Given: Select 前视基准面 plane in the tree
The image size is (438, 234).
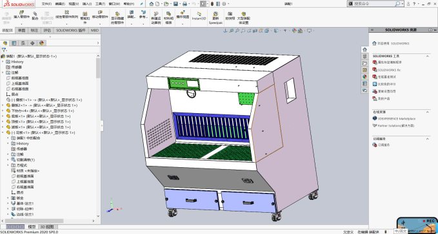Looking at the screenshot, I should click(19, 78).
